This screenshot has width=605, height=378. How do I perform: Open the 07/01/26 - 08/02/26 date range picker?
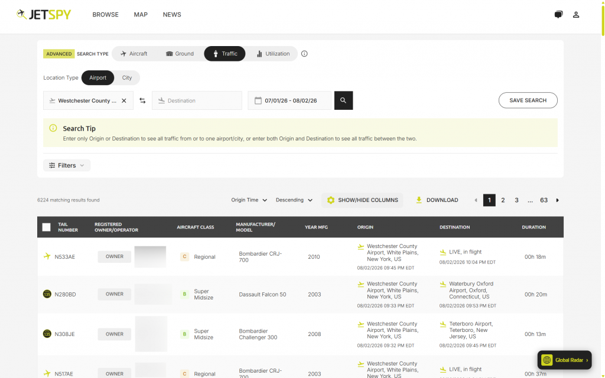(x=290, y=100)
